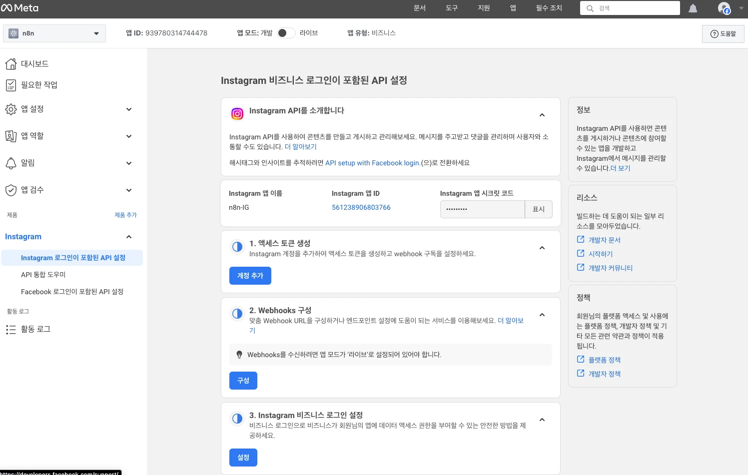Click the Instagram app ID 561238906803766
Viewport: 748px width, 475px height.
click(x=361, y=207)
